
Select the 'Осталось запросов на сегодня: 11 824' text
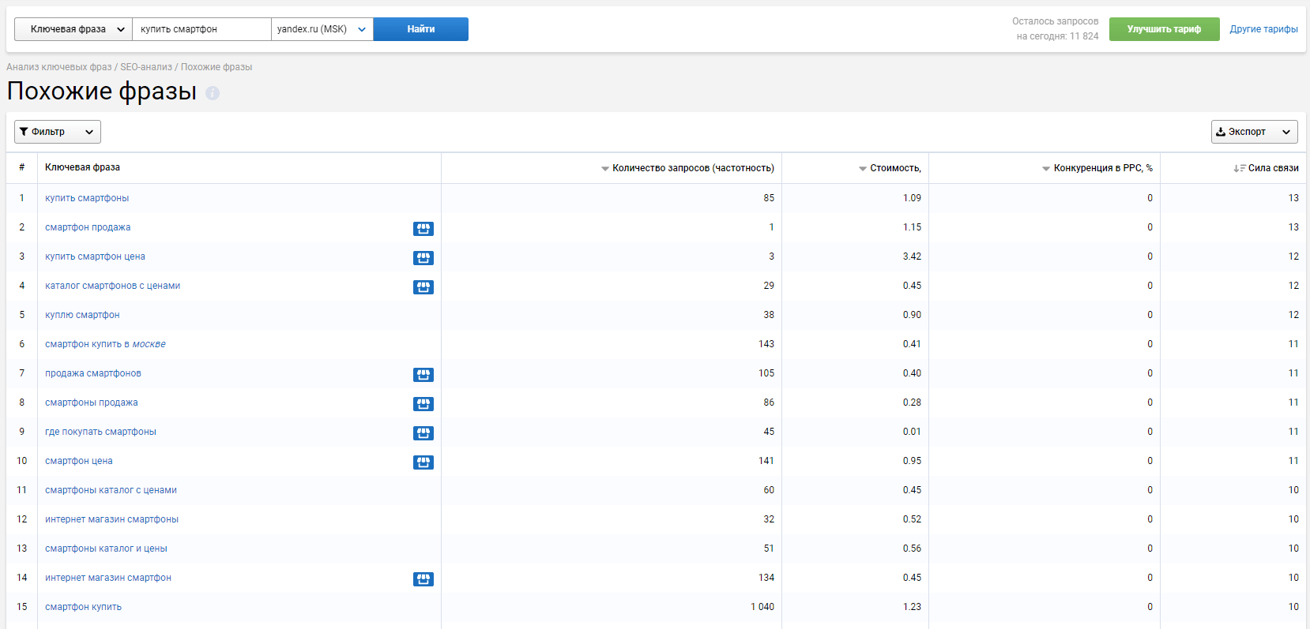tap(1056, 28)
